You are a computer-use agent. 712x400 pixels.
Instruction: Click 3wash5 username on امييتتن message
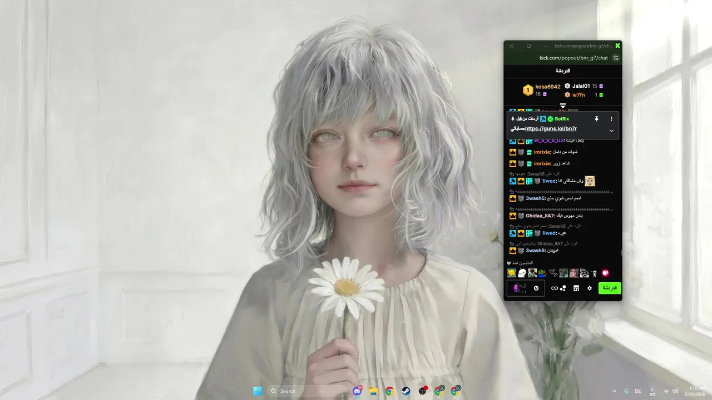pyautogui.click(x=535, y=251)
